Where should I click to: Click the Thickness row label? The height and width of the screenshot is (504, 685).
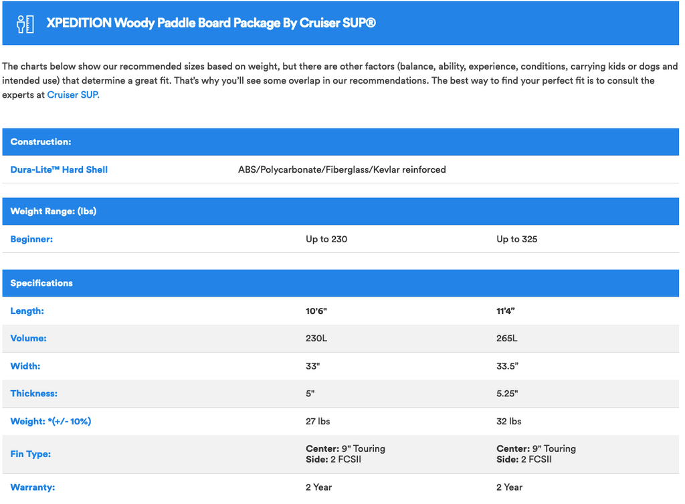click(x=33, y=394)
